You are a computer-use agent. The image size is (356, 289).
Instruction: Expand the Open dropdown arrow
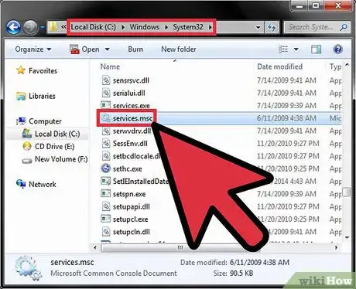pyautogui.click(x=108, y=49)
